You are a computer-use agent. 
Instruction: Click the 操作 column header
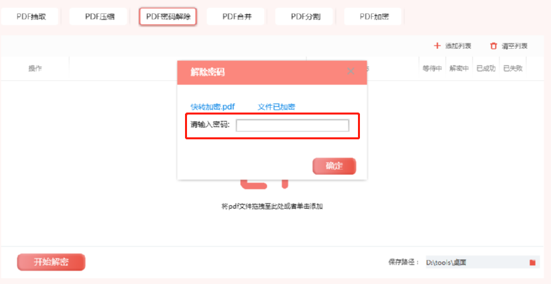point(35,68)
